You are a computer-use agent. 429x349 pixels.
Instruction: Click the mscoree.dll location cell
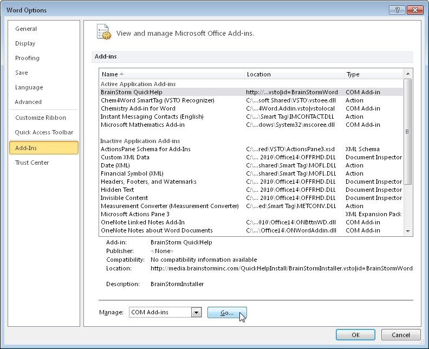coord(290,125)
